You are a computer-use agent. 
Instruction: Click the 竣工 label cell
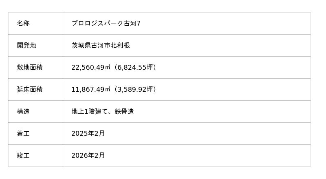pos(23,156)
